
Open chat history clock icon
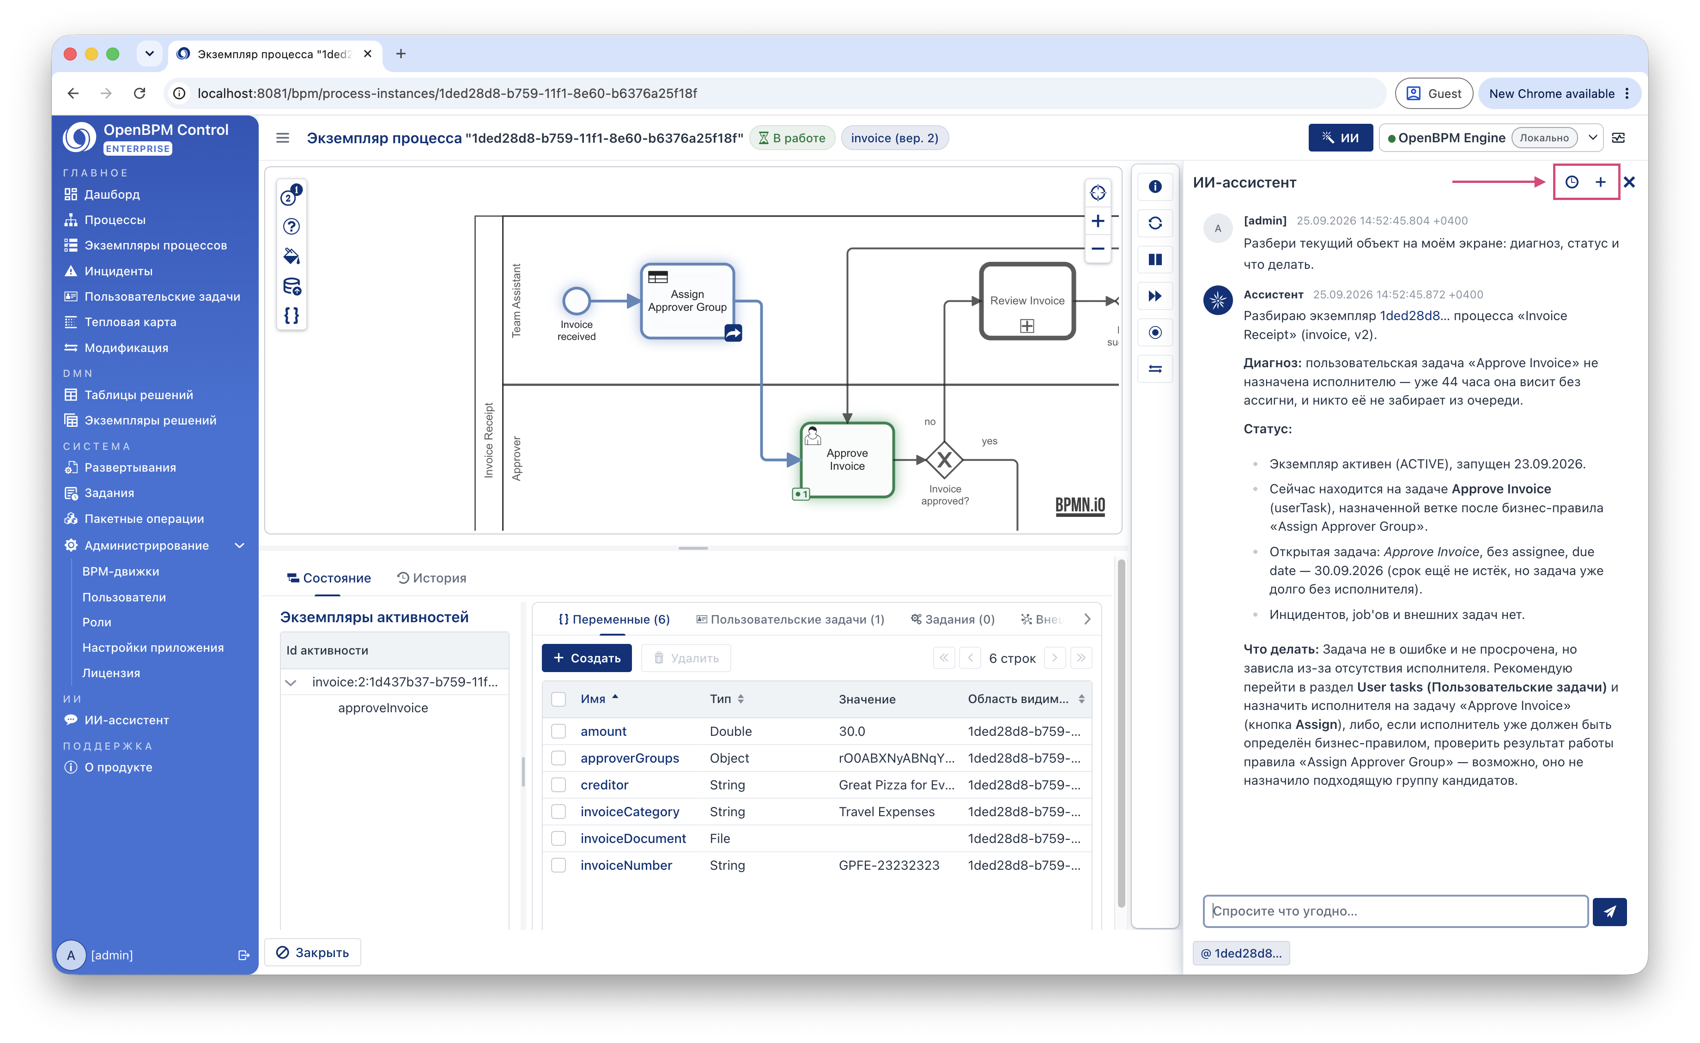pos(1571,182)
